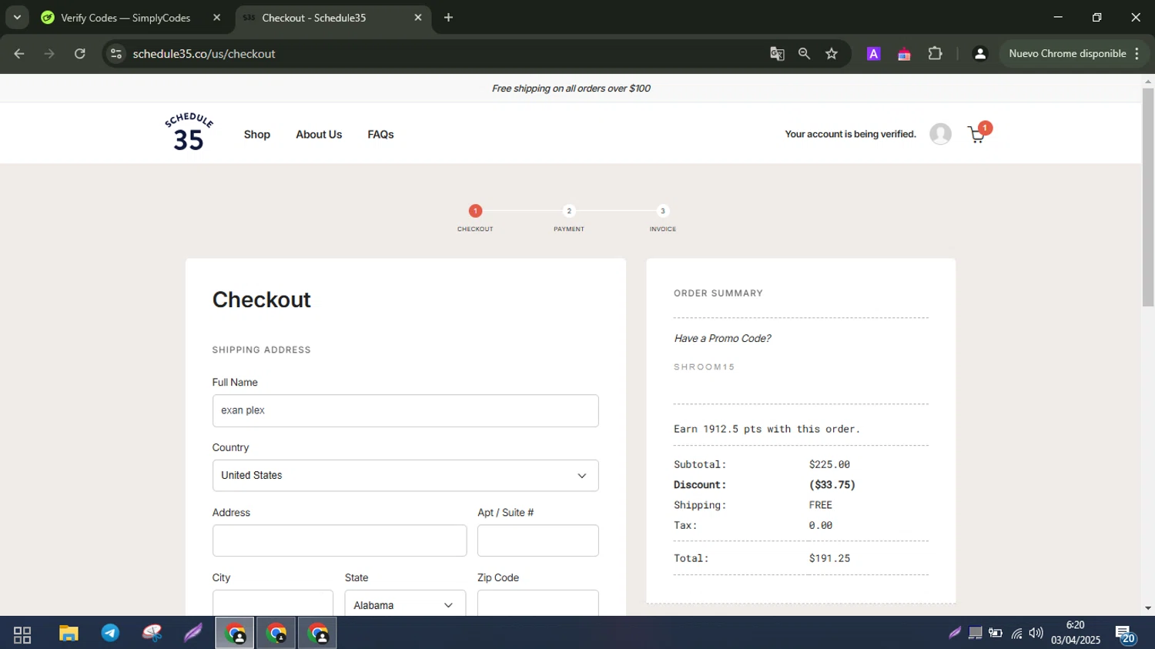Click the Schedule 35 logo
This screenshot has height=649, width=1155.
pos(189,132)
